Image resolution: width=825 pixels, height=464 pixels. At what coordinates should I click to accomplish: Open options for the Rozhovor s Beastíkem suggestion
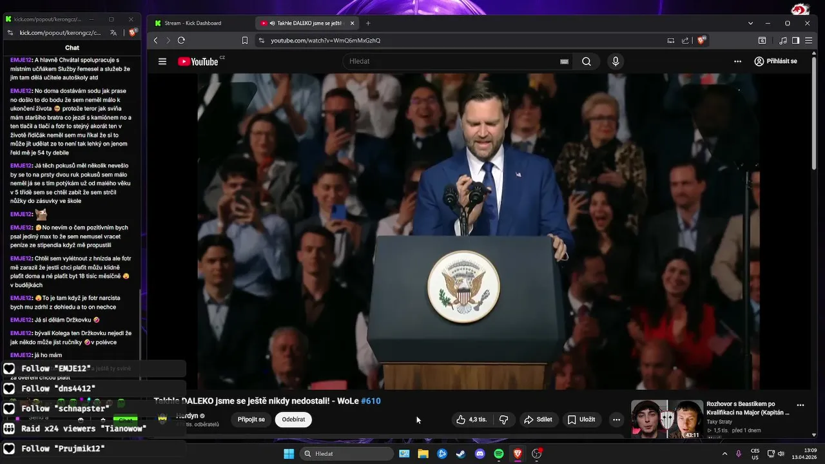click(x=801, y=405)
